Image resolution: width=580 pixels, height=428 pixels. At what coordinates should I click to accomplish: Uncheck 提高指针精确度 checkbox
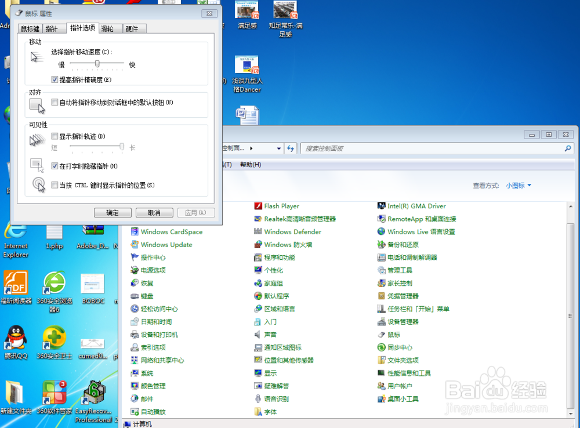coord(55,79)
